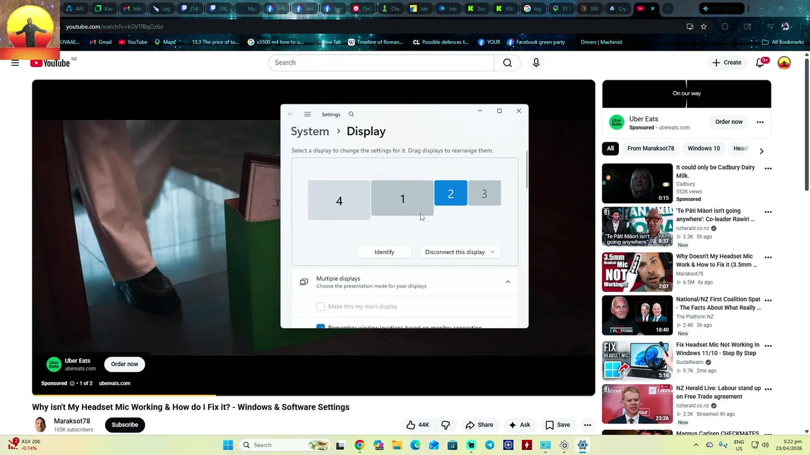Screen dimensions: 810x455
Task: Open more actions beside the Save button
Action: pos(587,425)
